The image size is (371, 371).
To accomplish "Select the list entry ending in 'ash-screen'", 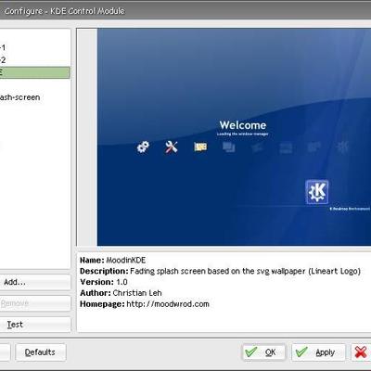I will pos(35,97).
